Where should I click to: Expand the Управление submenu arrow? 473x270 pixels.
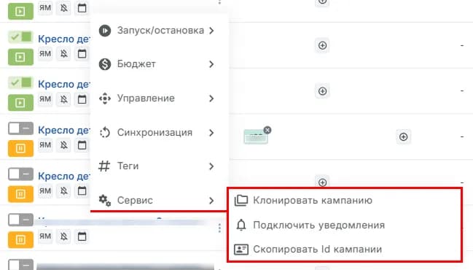click(x=211, y=99)
